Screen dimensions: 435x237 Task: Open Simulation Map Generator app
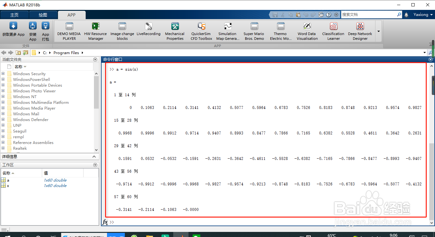coord(228,31)
